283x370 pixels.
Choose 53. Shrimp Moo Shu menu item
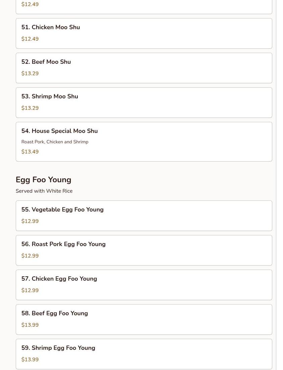(144, 103)
